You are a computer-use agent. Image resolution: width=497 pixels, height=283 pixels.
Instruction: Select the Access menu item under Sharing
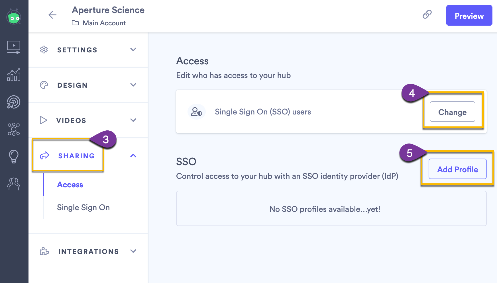(x=70, y=184)
